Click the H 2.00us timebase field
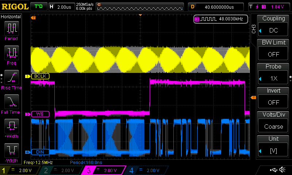The height and width of the screenshot is (175, 292). (x=61, y=7)
